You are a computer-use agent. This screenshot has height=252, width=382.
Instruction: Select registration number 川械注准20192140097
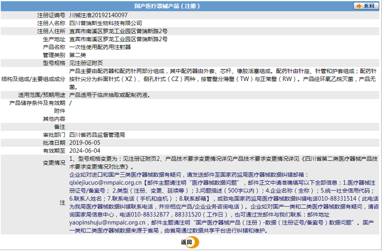(x=98, y=15)
